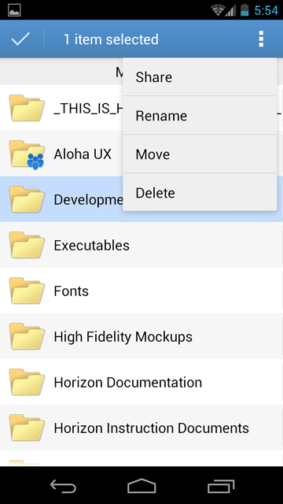Tap the cellular signal status icon
This screenshot has height=504, width=283.
point(231,10)
